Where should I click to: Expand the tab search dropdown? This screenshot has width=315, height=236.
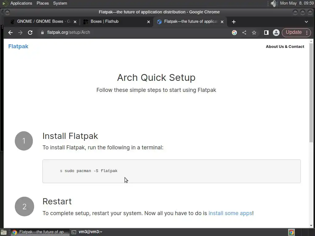(306, 22)
